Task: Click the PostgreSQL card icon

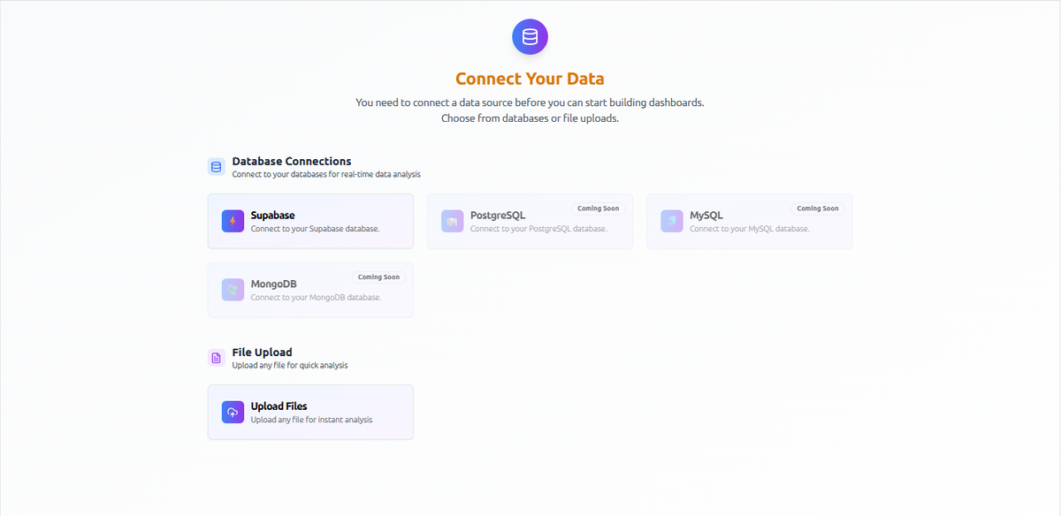Action: [452, 221]
